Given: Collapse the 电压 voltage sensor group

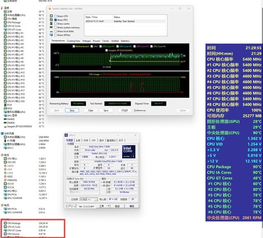Looking at the screenshot, I should point(2,155).
